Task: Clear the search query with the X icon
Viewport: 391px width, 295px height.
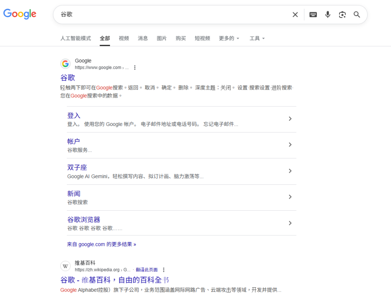Action: point(295,14)
